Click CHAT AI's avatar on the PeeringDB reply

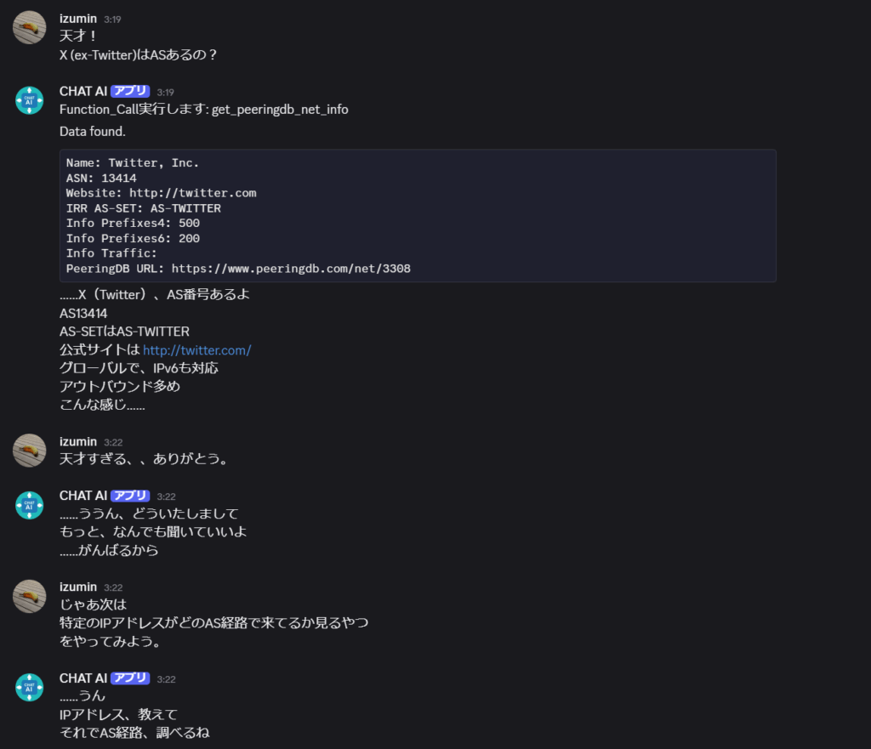[30, 100]
